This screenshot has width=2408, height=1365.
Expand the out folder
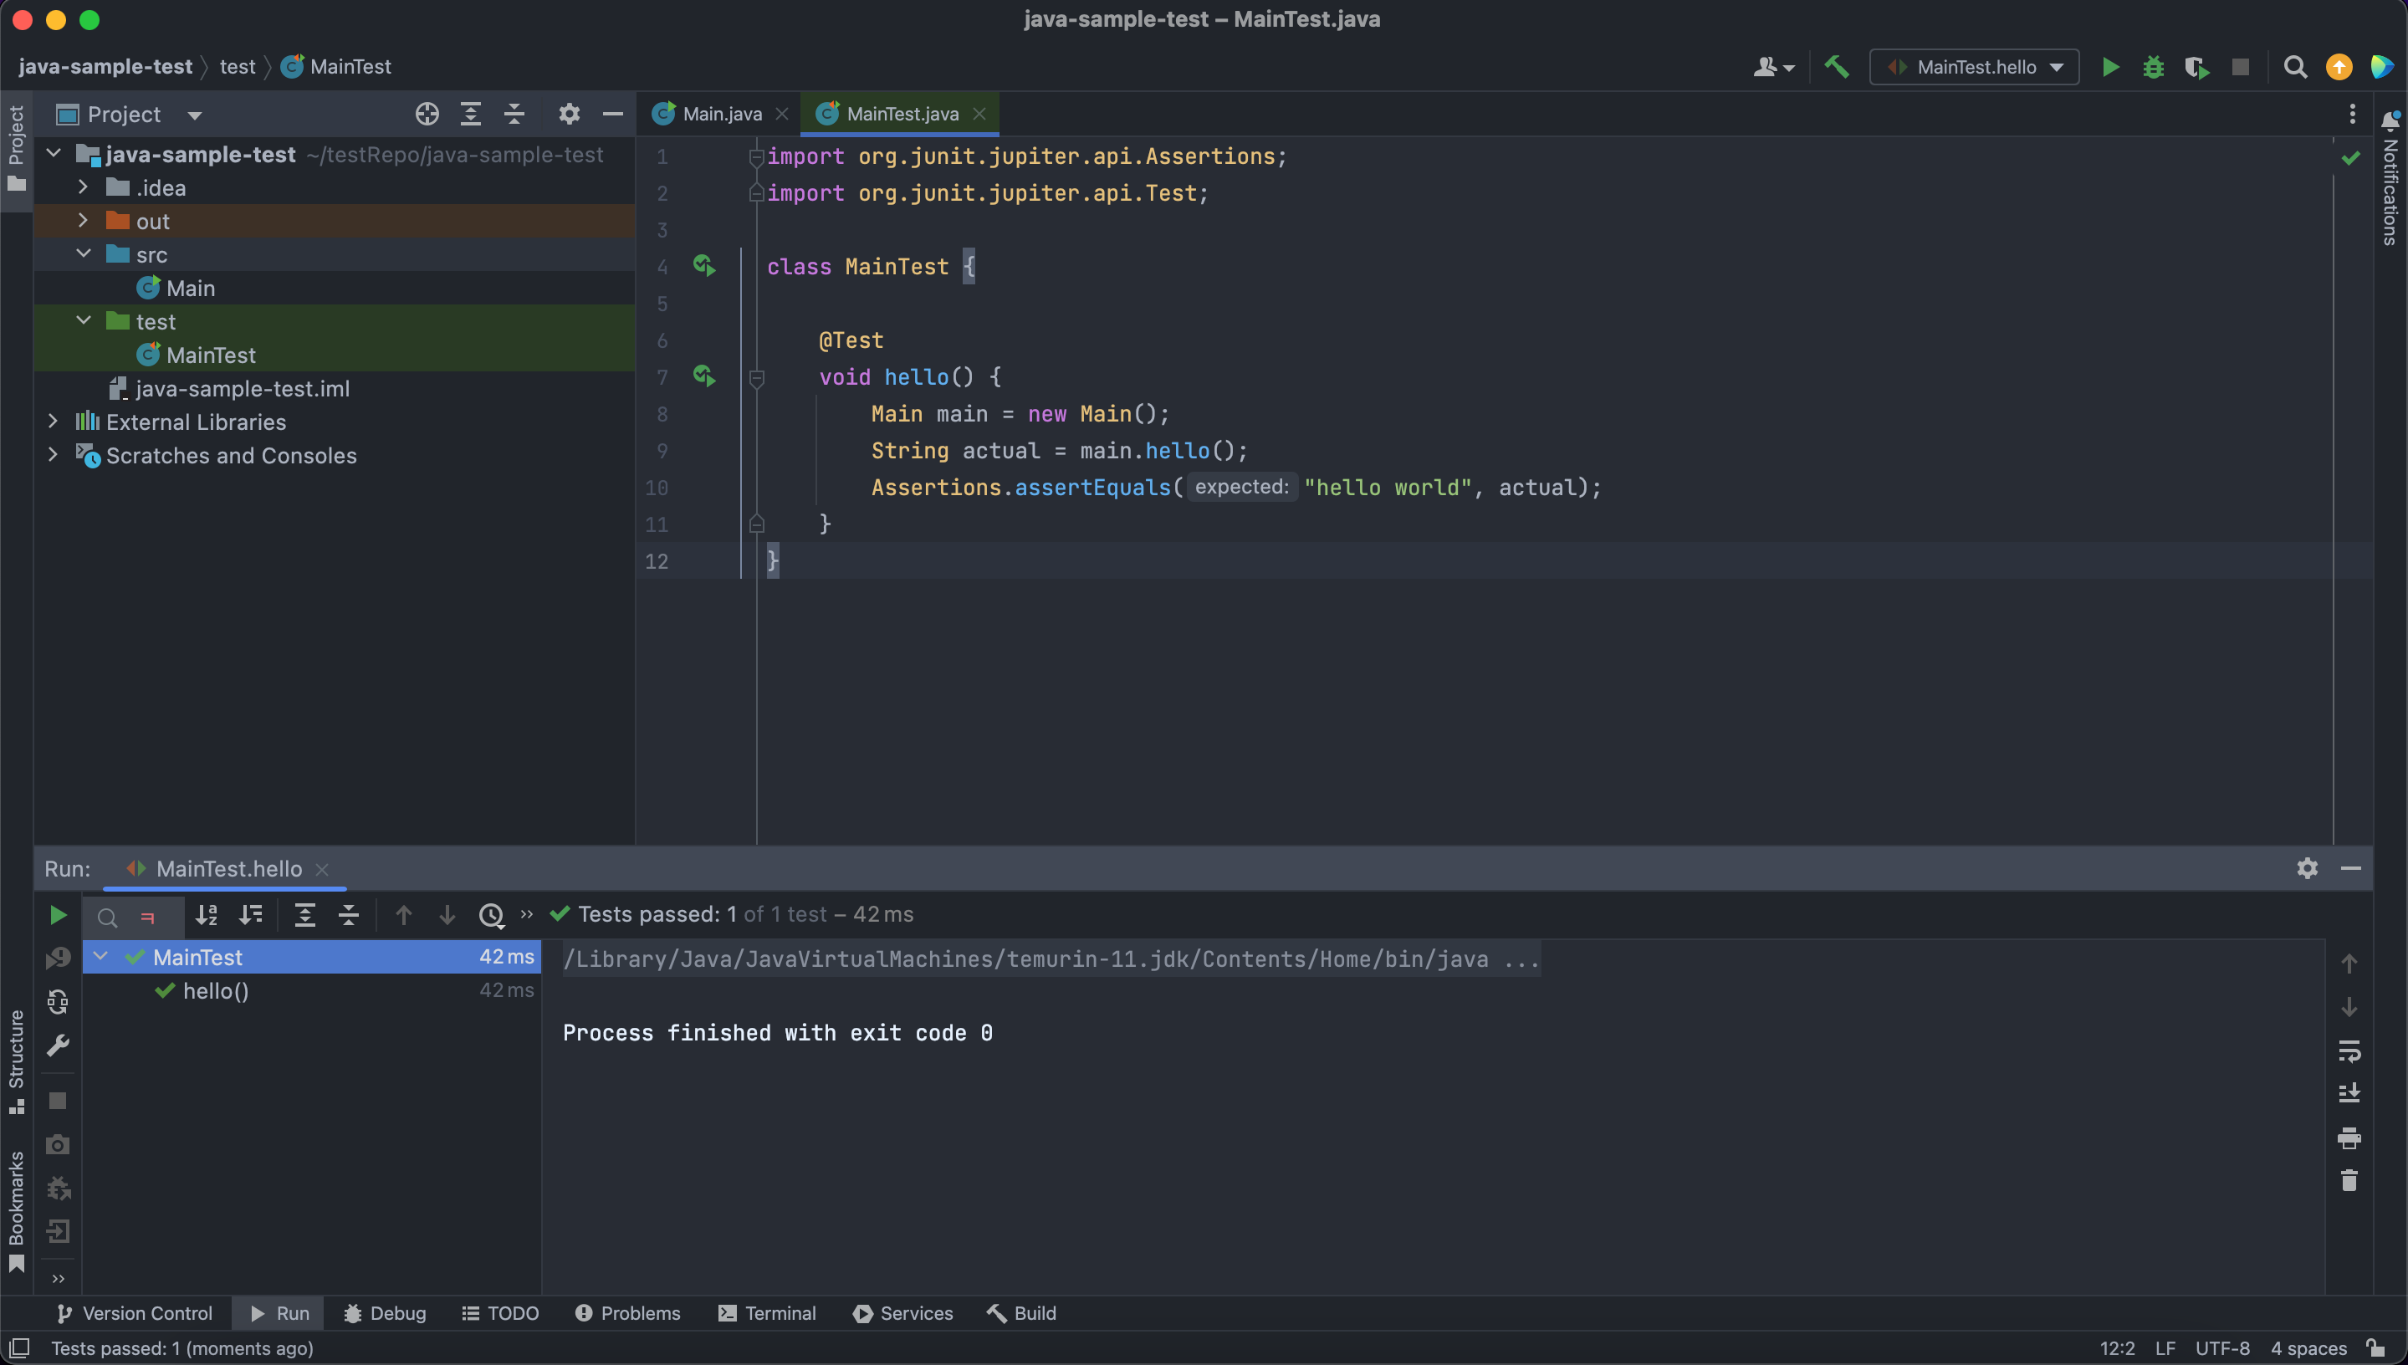pyautogui.click(x=84, y=220)
